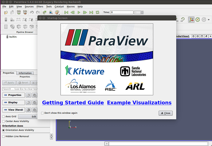The width and height of the screenshot is (212, 146).
Task: Open the Sources menu
Action: (29, 6)
